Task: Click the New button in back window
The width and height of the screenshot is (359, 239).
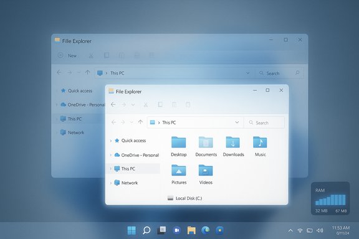Action: pyautogui.click(x=67, y=55)
